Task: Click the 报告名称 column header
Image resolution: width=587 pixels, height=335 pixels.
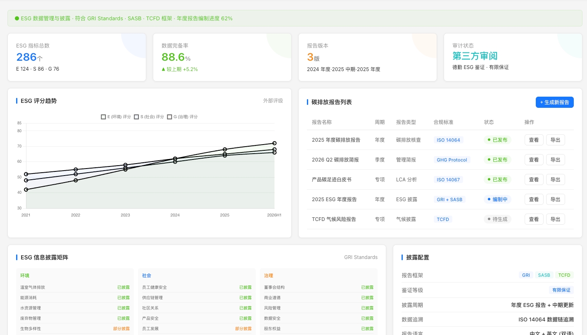Action: tap(322, 122)
